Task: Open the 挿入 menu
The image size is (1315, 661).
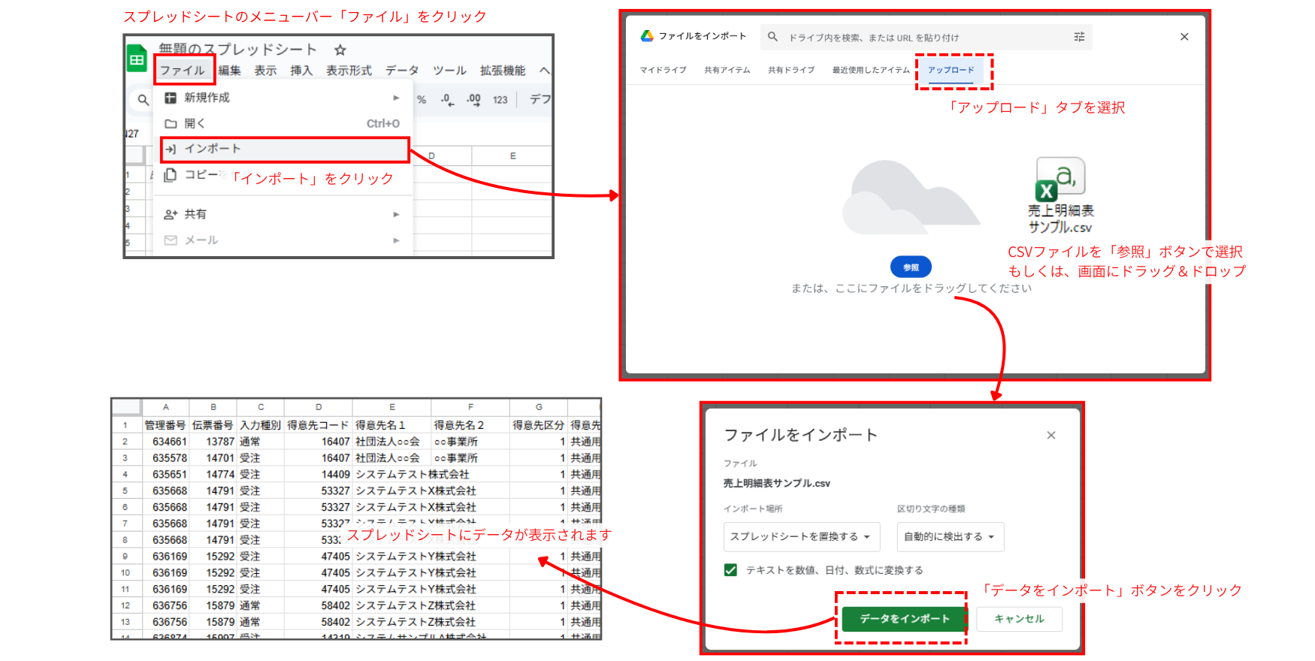Action: pos(301,71)
